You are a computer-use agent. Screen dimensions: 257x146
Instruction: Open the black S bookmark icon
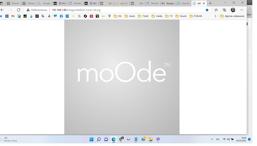pyautogui.click(x=37, y=16)
